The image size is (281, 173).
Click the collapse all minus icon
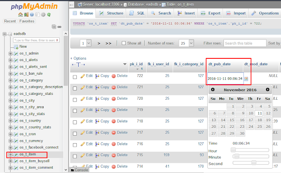click(54, 27)
